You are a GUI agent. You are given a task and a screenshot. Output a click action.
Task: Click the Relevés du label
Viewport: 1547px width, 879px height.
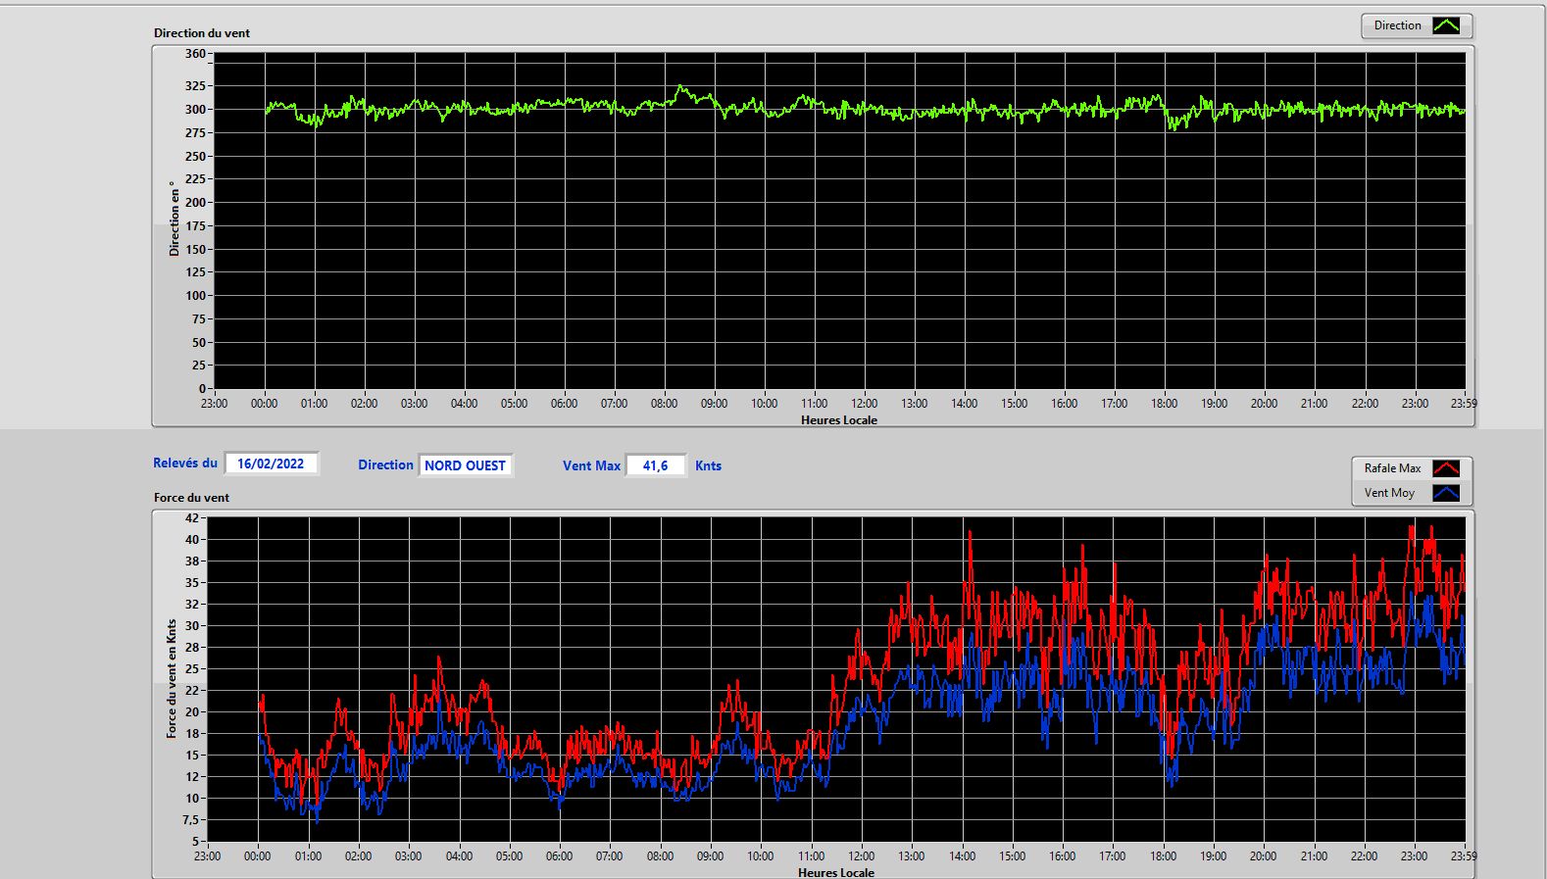(185, 463)
